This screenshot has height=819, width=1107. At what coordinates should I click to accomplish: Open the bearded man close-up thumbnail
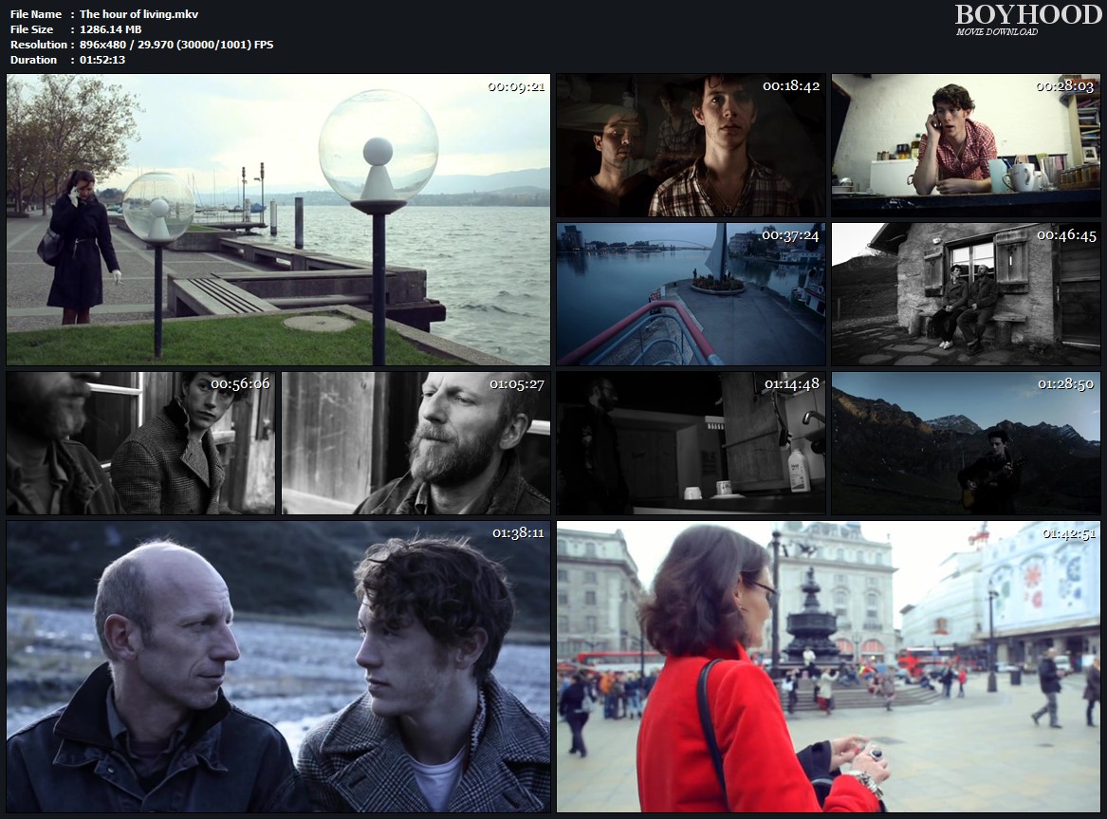pos(415,443)
